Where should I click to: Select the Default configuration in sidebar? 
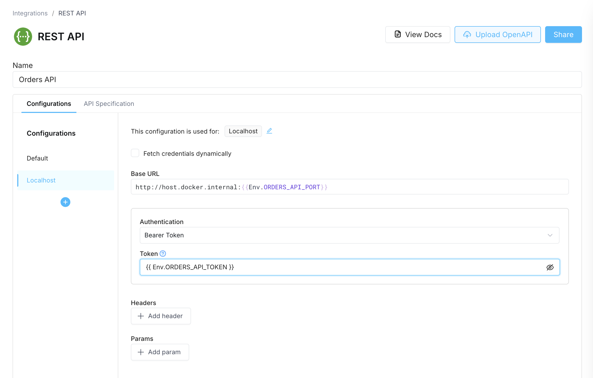tap(37, 158)
